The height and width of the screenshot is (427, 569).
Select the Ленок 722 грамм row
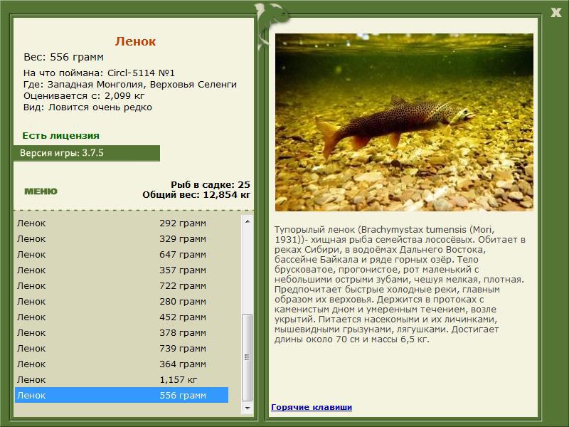122,285
